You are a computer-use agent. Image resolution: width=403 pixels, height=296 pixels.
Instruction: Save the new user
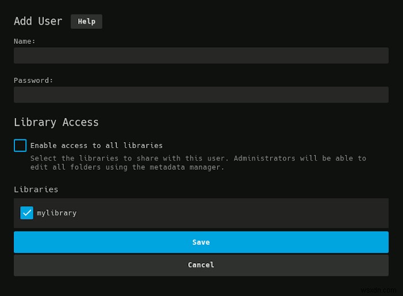201,242
